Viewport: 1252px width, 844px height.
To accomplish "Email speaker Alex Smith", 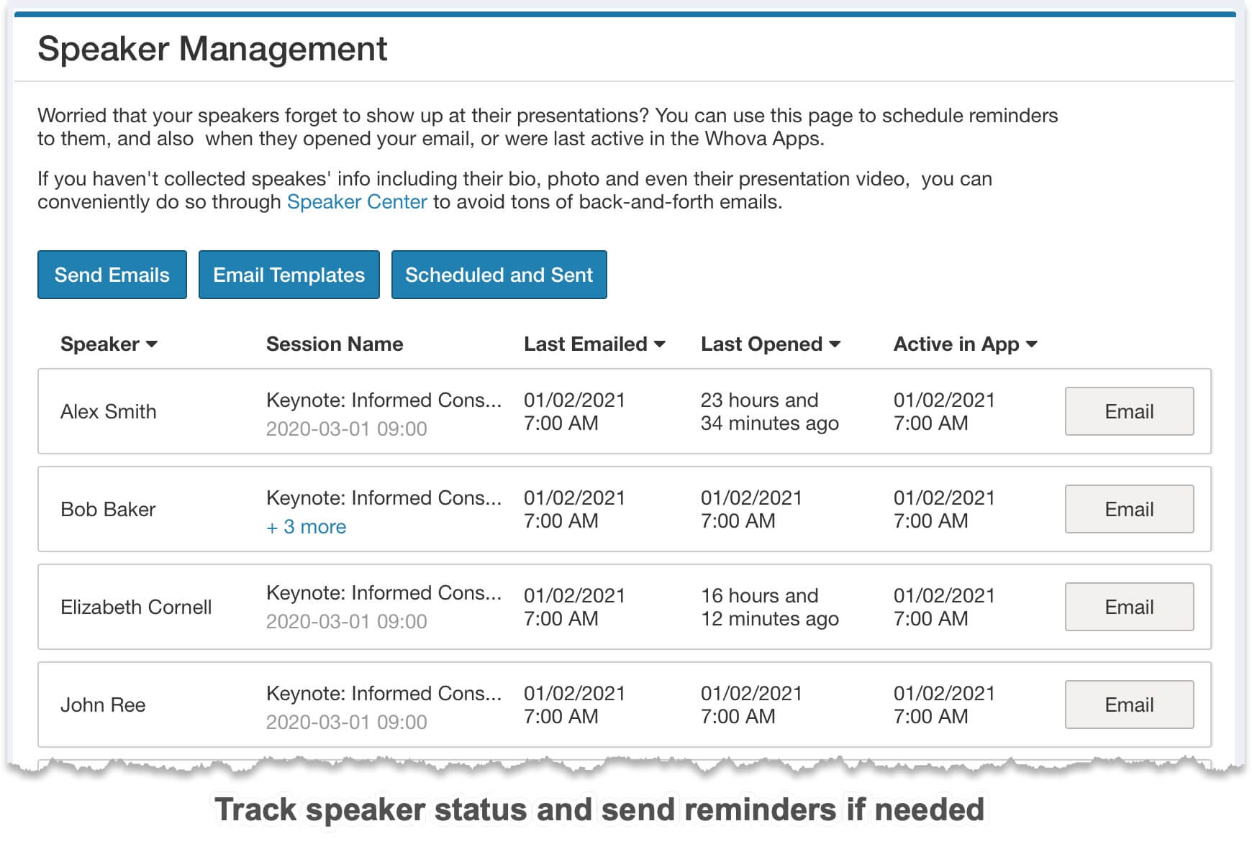I will (x=1128, y=411).
